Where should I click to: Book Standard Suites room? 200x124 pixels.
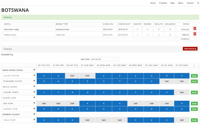click(194, 81)
